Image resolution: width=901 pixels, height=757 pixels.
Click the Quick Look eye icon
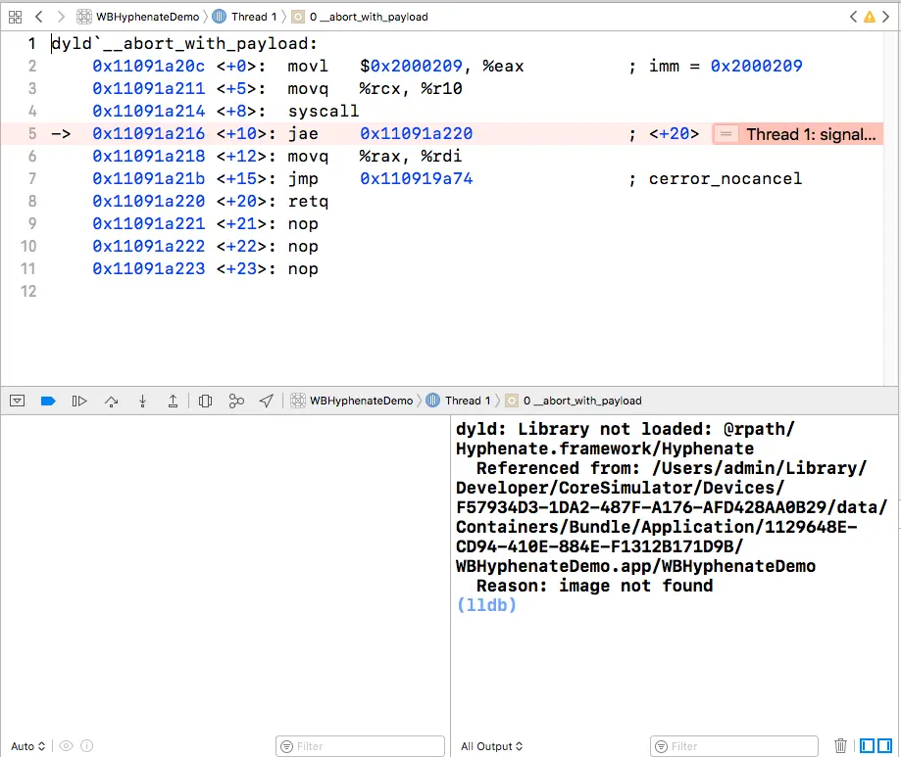tap(66, 746)
